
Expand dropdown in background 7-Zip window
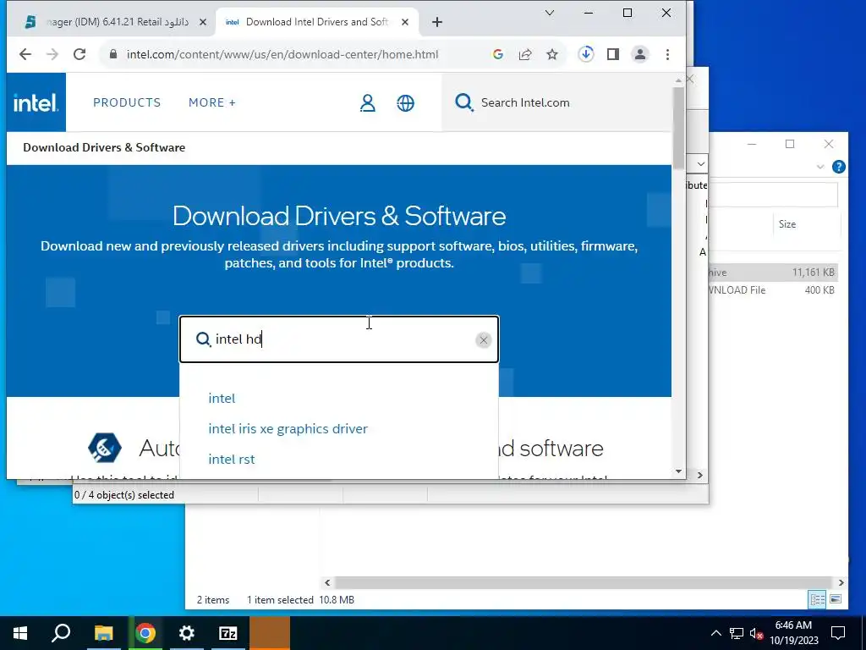700,164
